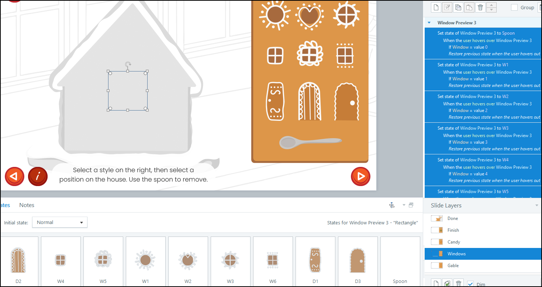Select the Candy slide layer

pos(453,242)
